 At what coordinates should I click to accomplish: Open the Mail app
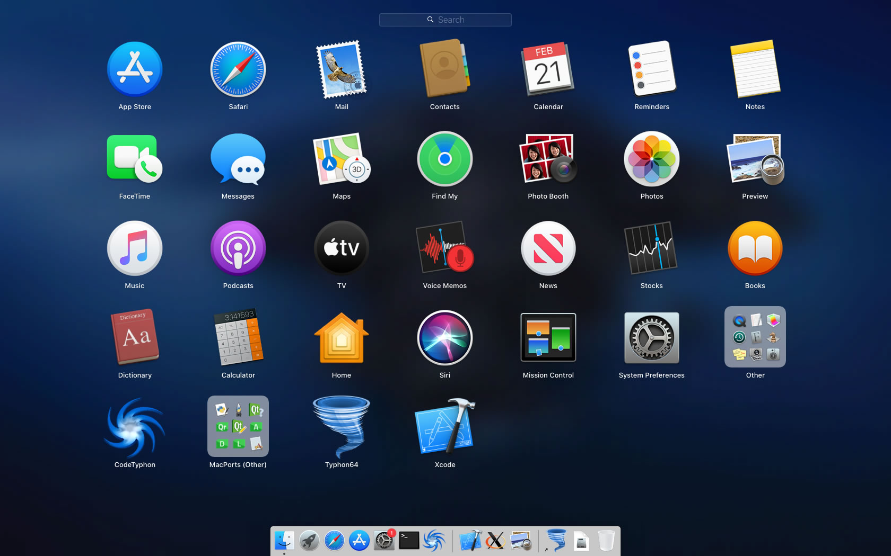tap(342, 69)
